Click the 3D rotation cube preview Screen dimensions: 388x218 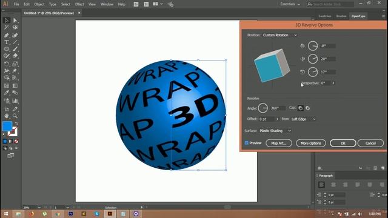coord(272,65)
